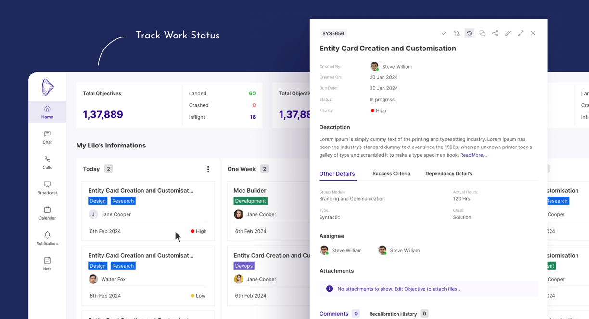Image resolution: width=589 pixels, height=319 pixels.
Task: Click the My Lilo's Informations heading
Action: [111, 145]
